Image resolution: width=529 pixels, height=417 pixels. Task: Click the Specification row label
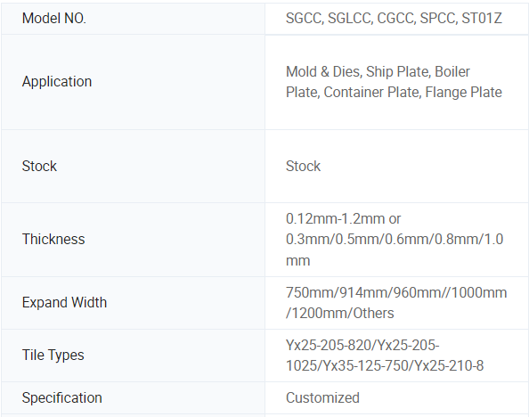click(61, 397)
